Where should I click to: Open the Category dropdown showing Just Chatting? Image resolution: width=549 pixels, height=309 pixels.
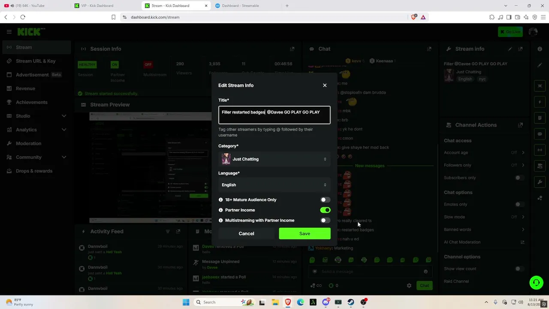click(x=274, y=159)
